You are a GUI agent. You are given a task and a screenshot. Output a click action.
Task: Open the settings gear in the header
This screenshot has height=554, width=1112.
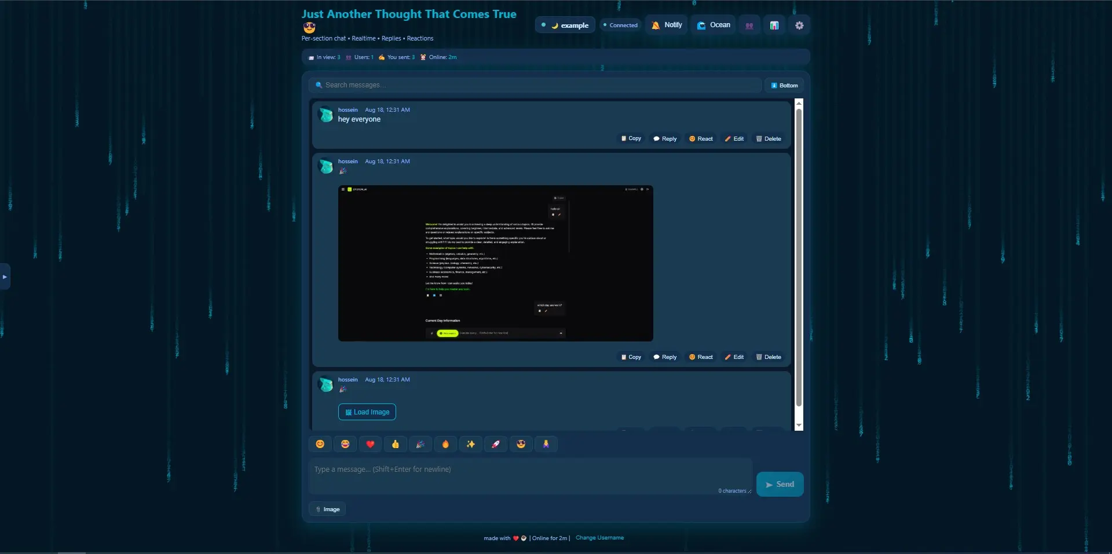point(799,25)
